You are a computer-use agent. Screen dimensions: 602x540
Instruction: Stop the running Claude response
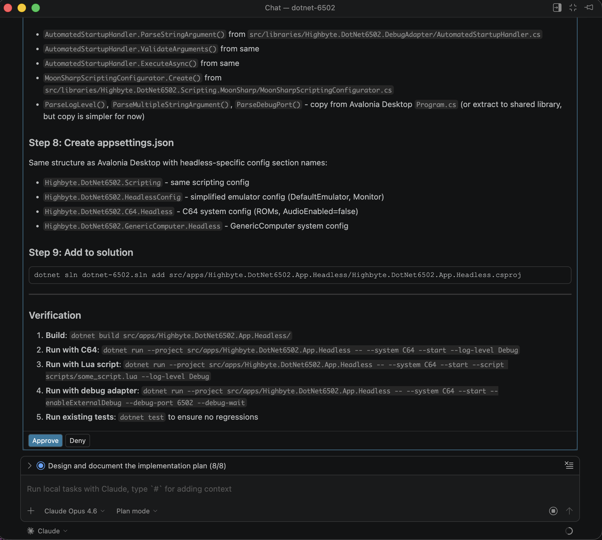(x=553, y=511)
